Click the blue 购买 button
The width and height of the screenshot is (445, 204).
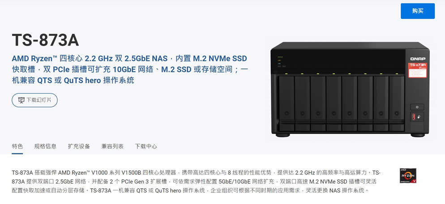418,11
